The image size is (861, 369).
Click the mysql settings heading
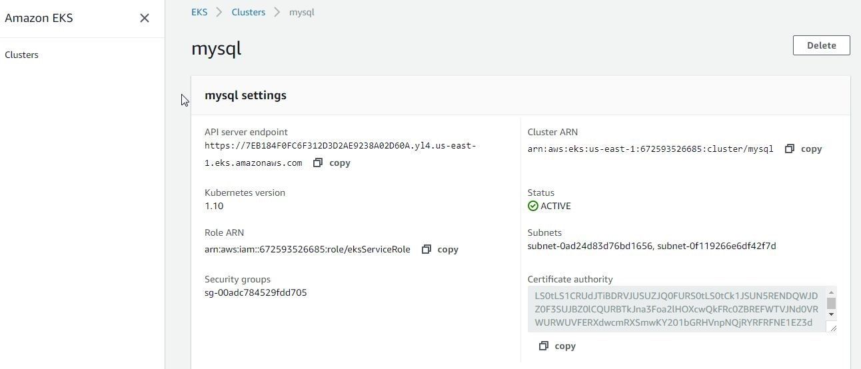click(245, 95)
